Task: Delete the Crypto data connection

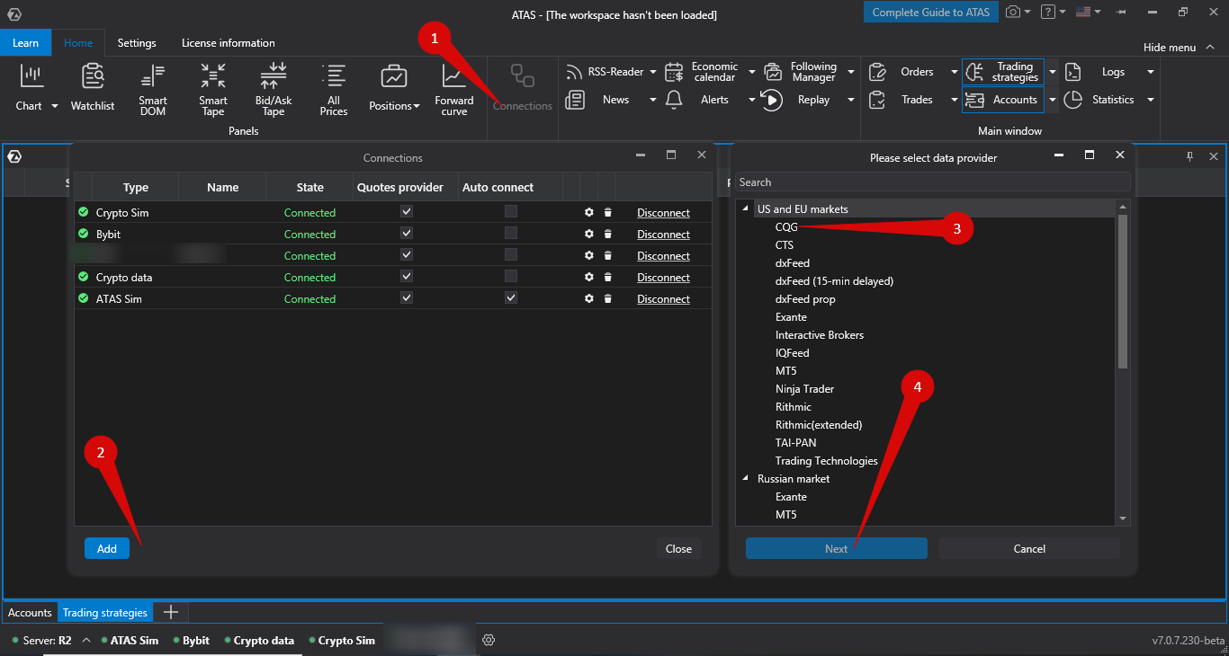Action: pos(607,278)
